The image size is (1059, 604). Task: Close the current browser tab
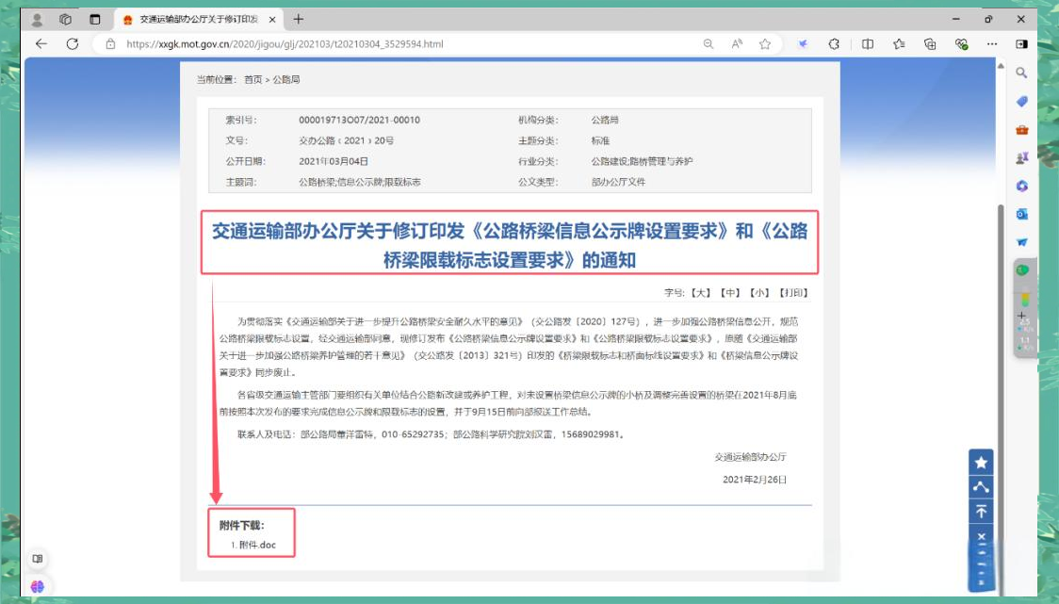(272, 20)
